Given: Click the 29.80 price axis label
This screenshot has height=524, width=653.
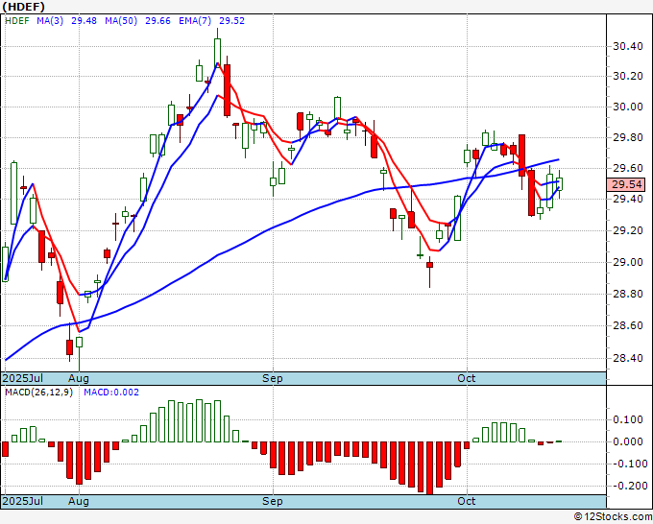Looking at the screenshot, I should [x=628, y=138].
